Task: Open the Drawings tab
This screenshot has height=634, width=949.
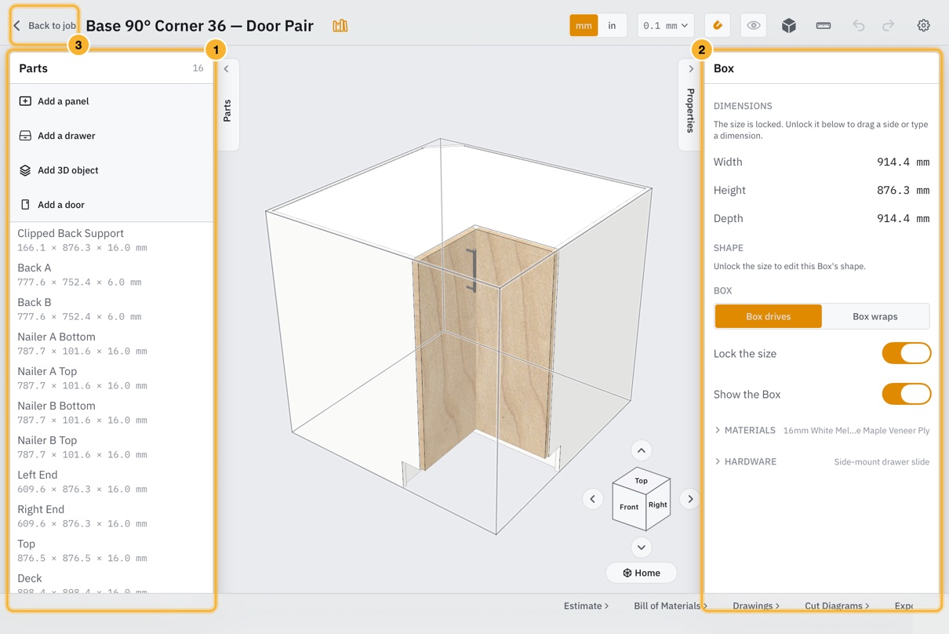Action: click(x=756, y=606)
